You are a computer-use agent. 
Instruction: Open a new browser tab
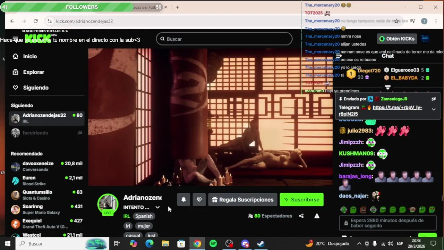pos(177,7)
